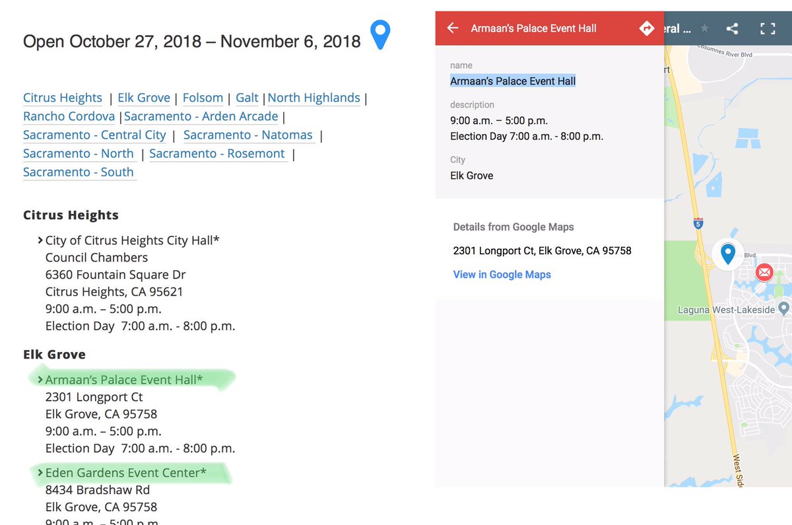Go back using the arrow in red header
Viewport: 792px width, 525px height.
click(453, 28)
